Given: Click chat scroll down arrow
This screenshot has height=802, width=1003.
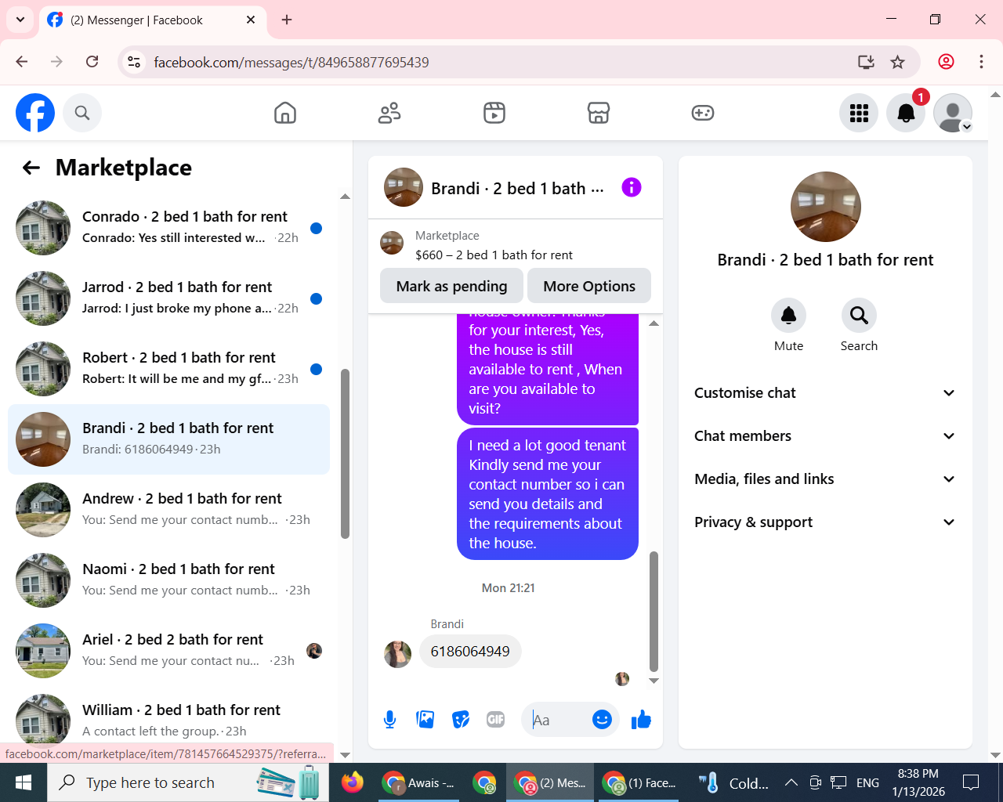Looking at the screenshot, I should tap(654, 681).
